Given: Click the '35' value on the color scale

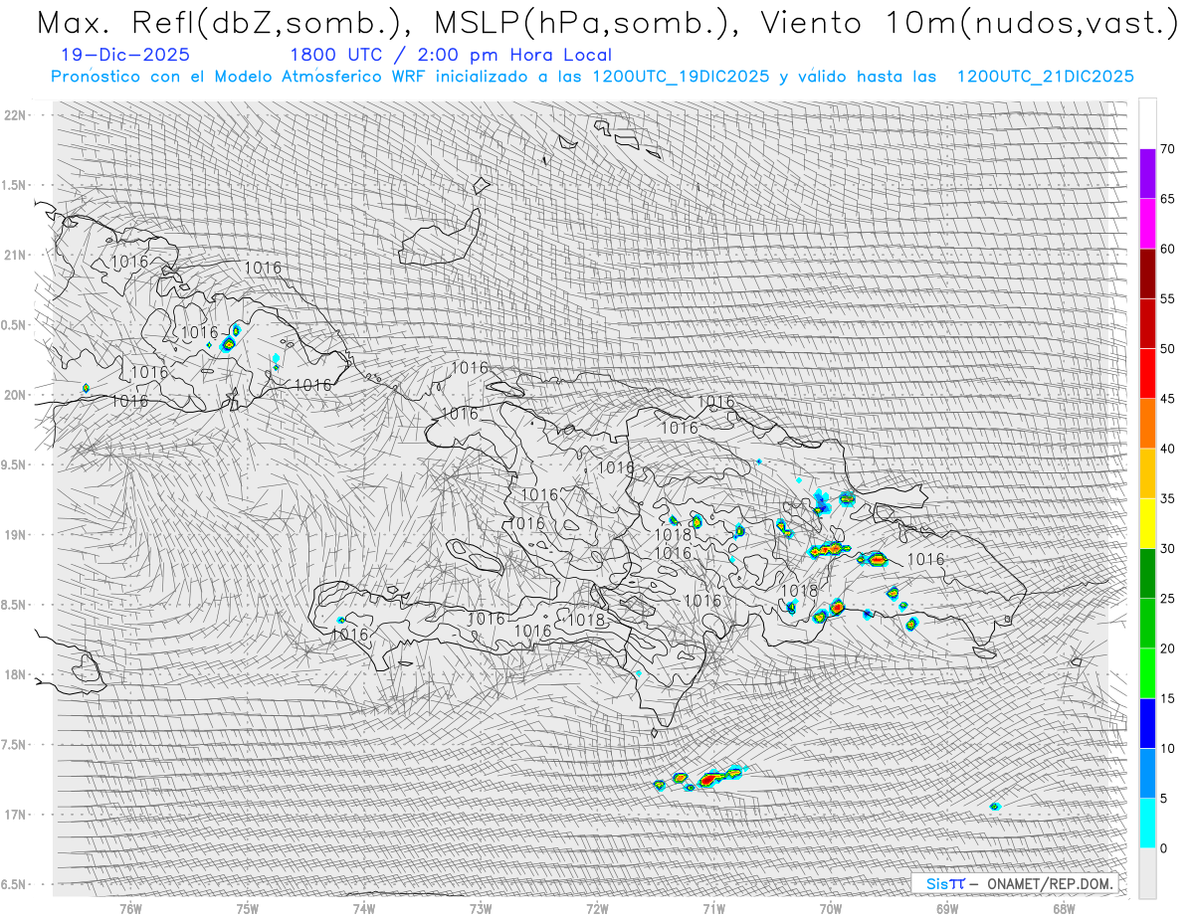Looking at the screenshot, I should [1167, 498].
